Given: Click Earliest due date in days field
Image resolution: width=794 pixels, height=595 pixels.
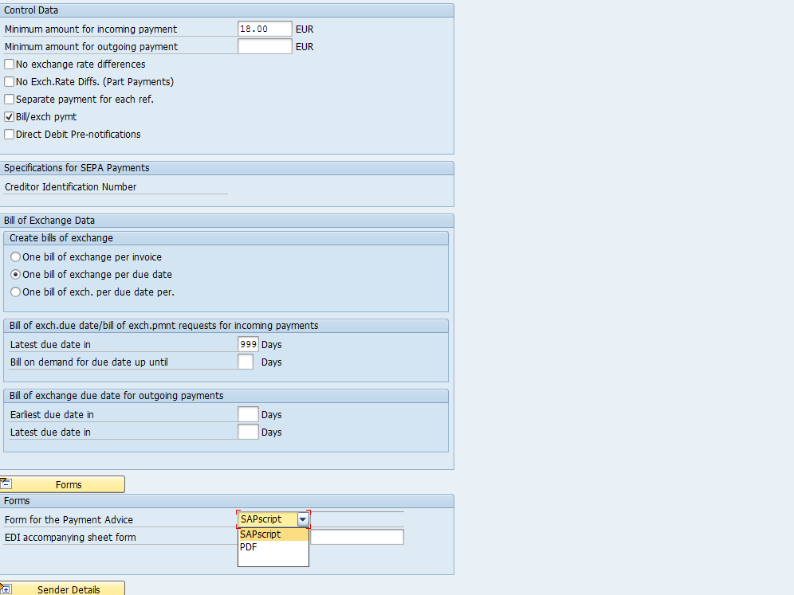Looking at the screenshot, I should (248, 414).
